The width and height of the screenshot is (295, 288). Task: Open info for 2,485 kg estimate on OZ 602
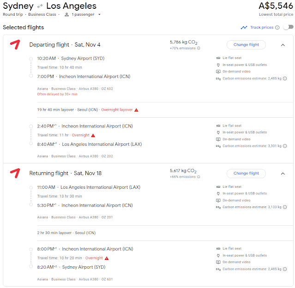coord(285,78)
